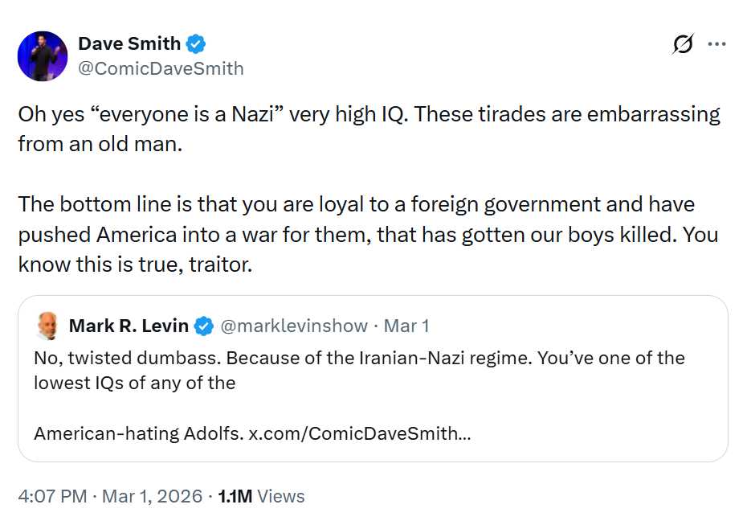The height and width of the screenshot is (525, 747).
Task: Click the paragraph starting "The bottom line"
Action: tap(356, 204)
